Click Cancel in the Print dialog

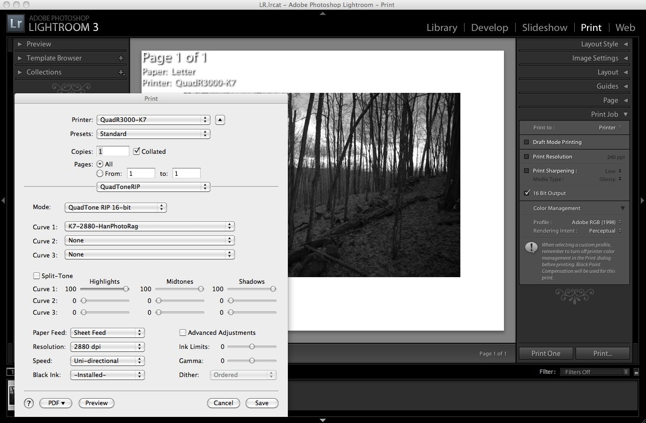[x=224, y=403]
